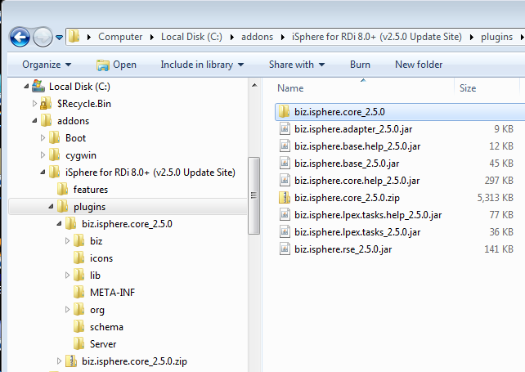
Task: Select the 297 KB size cell
Action: coord(499,181)
